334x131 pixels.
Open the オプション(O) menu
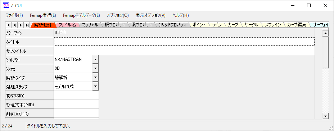(118, 15)
